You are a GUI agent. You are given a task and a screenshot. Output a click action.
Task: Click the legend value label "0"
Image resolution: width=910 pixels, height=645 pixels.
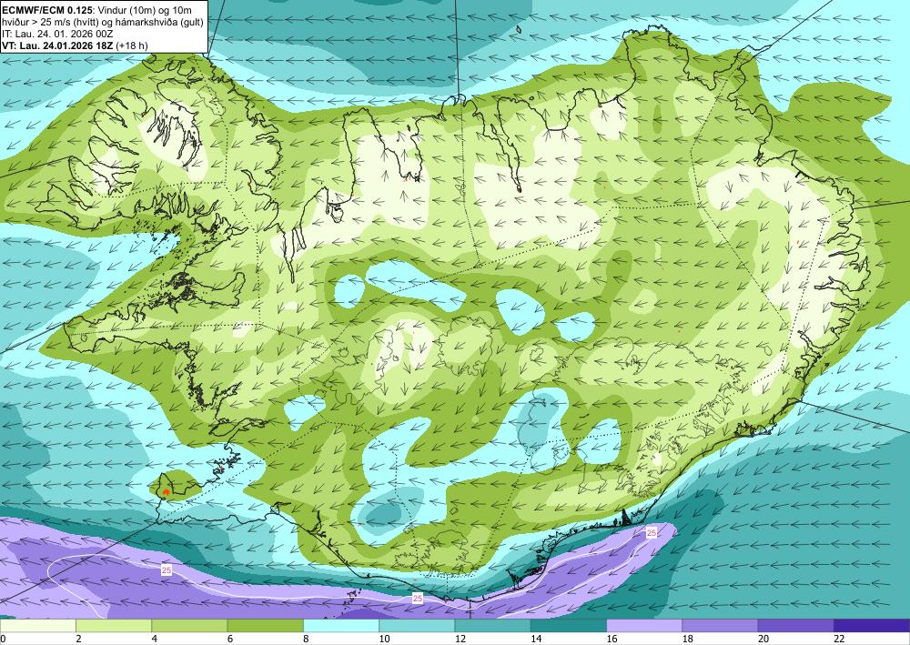tap(3, 640)
